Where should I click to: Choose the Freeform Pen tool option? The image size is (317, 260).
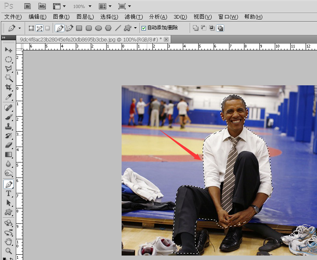coord(69,28)
